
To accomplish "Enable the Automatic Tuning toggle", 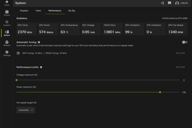I will point(185,42).
